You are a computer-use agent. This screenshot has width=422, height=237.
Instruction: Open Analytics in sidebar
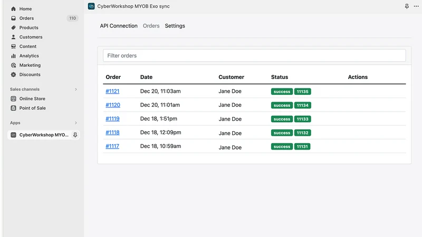pyautogui.click(x=29, y=56)
